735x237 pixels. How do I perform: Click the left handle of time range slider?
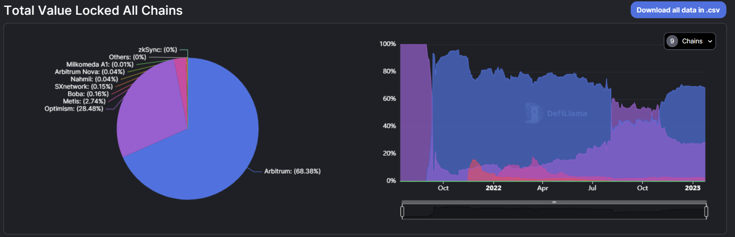[402, 212]
